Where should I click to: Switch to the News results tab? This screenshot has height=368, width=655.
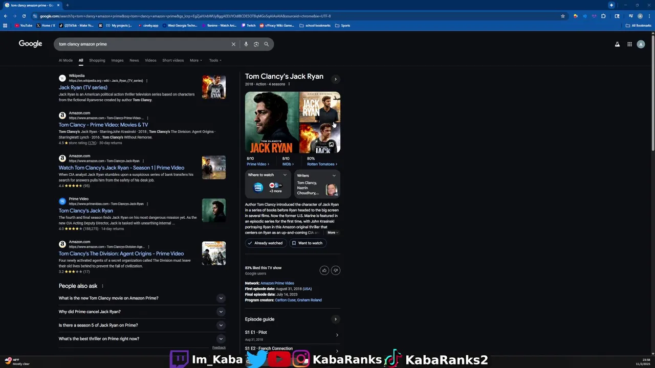[x=134, y=60]
